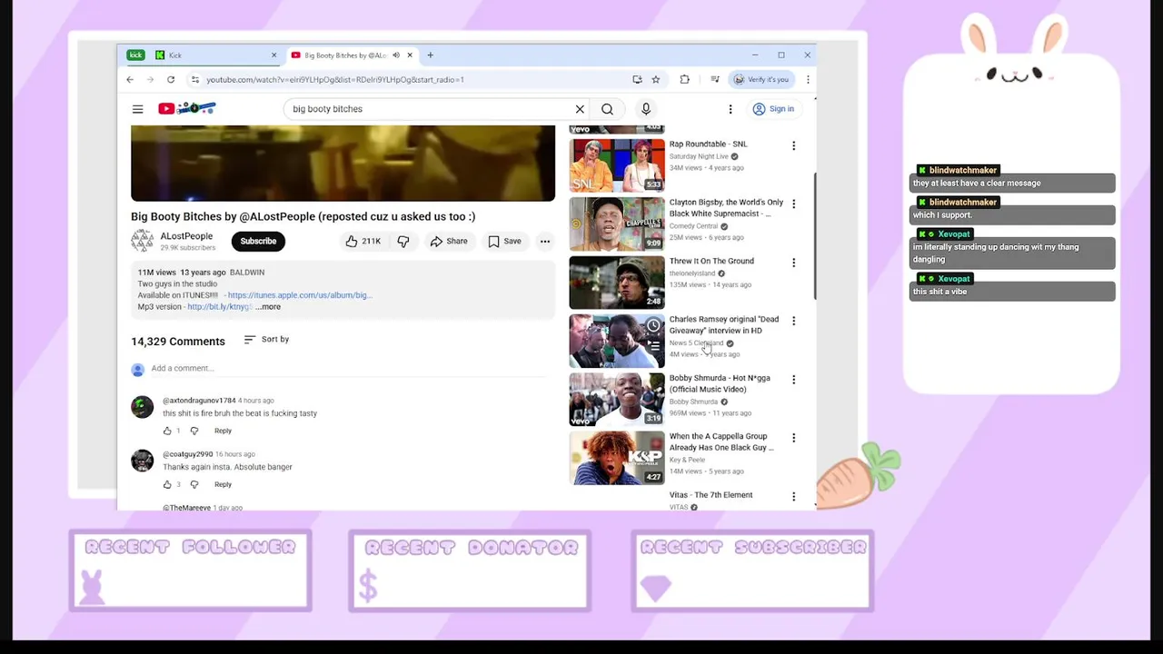1163x654 pixels.
Task: Like comment by @coatguy2990
Action: (167, 484)
